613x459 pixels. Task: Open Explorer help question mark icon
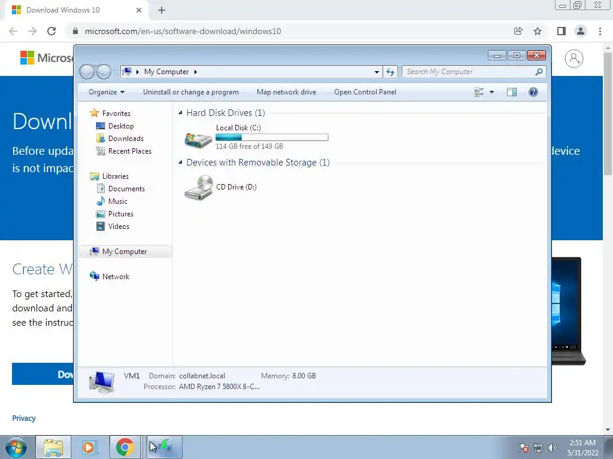533,92
